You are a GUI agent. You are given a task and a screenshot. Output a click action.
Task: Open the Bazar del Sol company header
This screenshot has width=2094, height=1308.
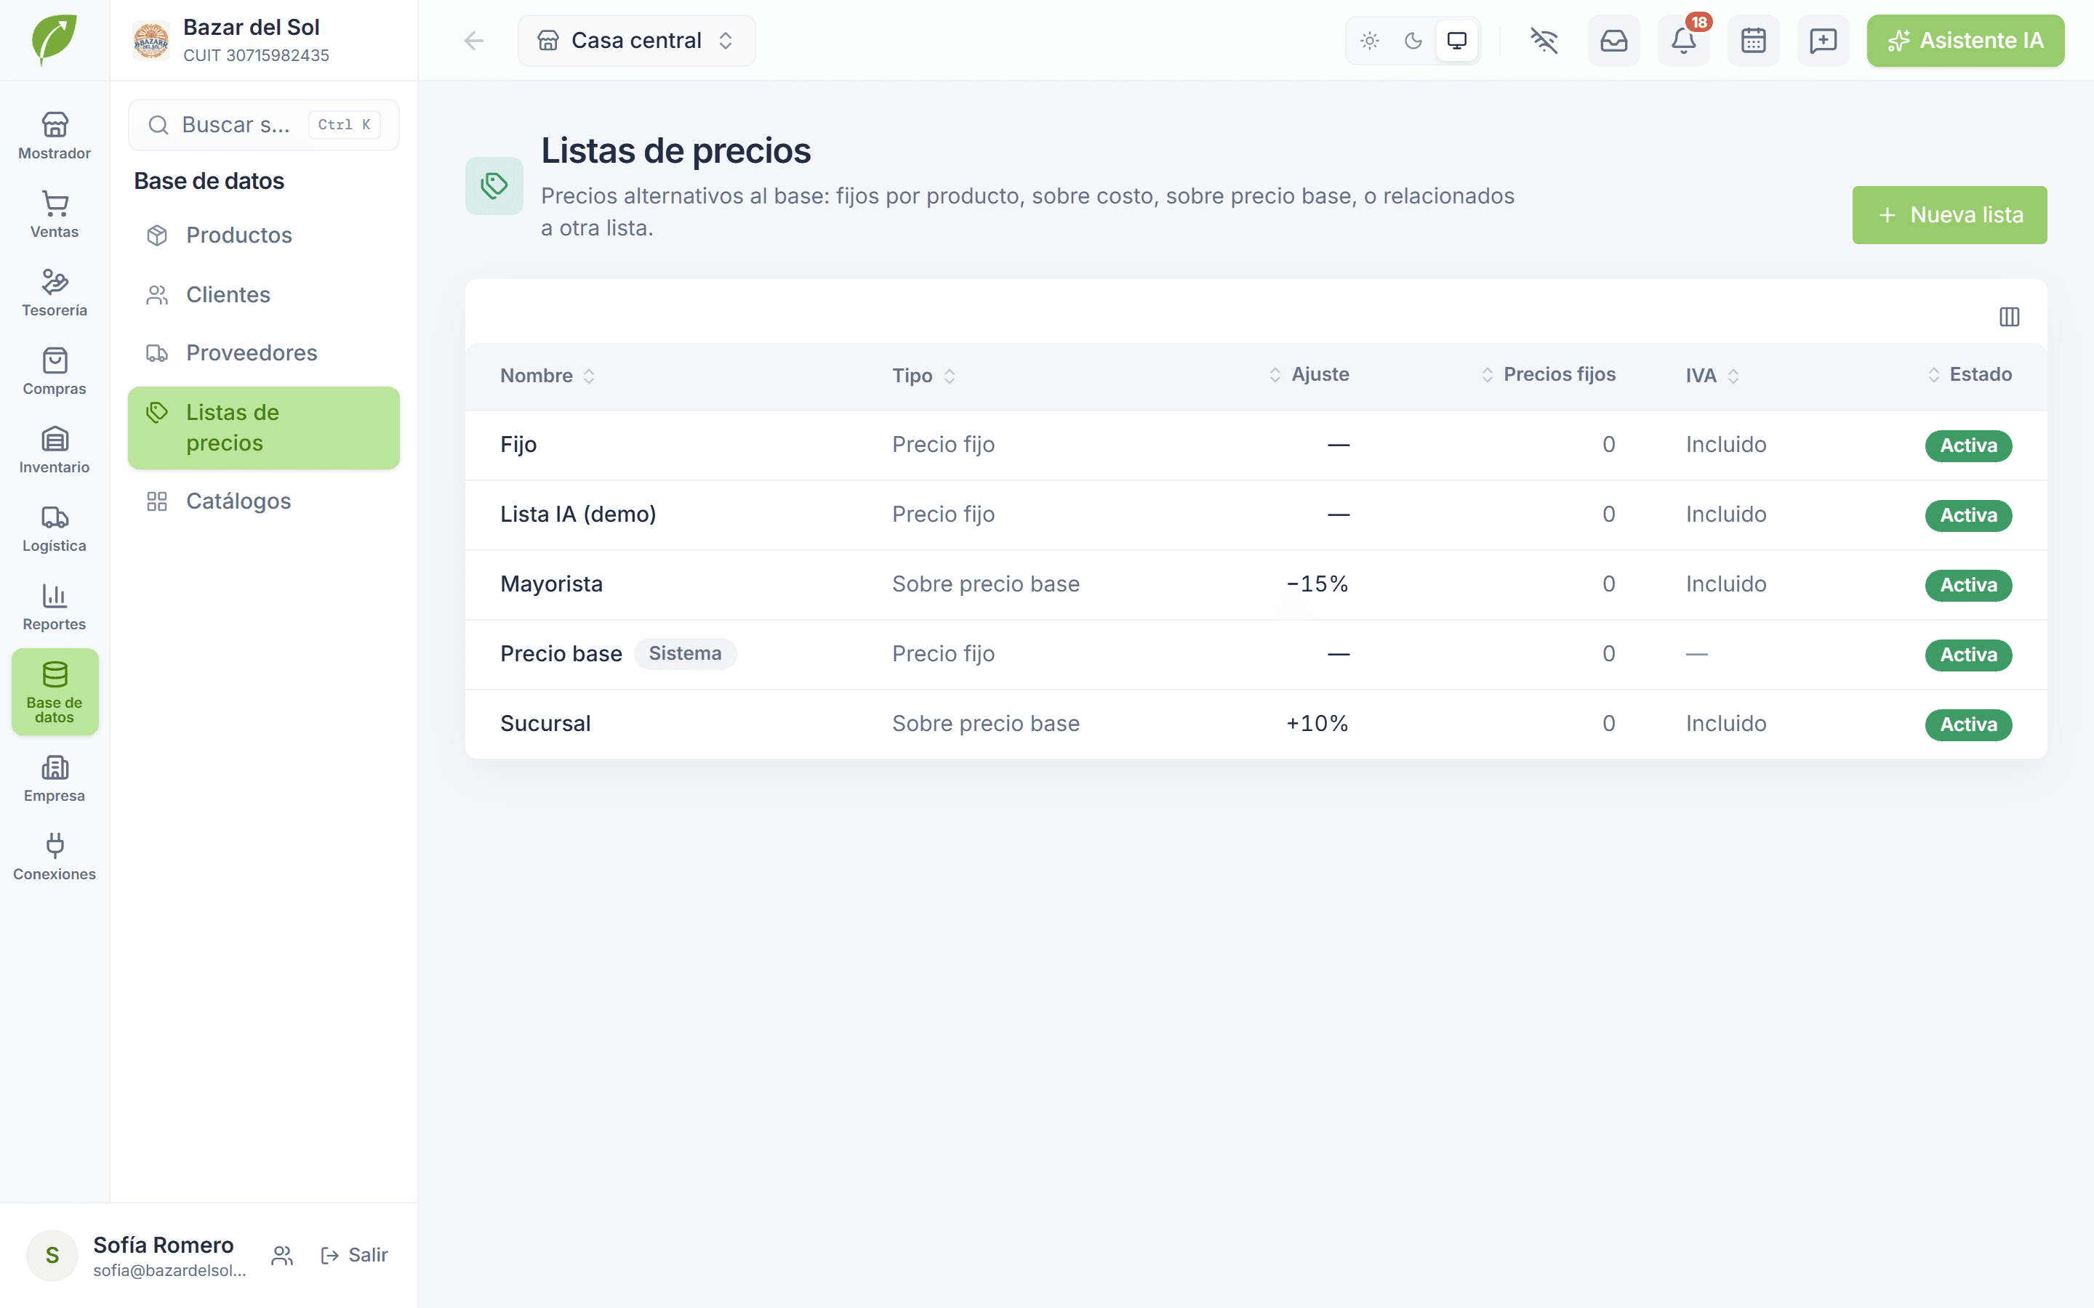click(263, 41)
